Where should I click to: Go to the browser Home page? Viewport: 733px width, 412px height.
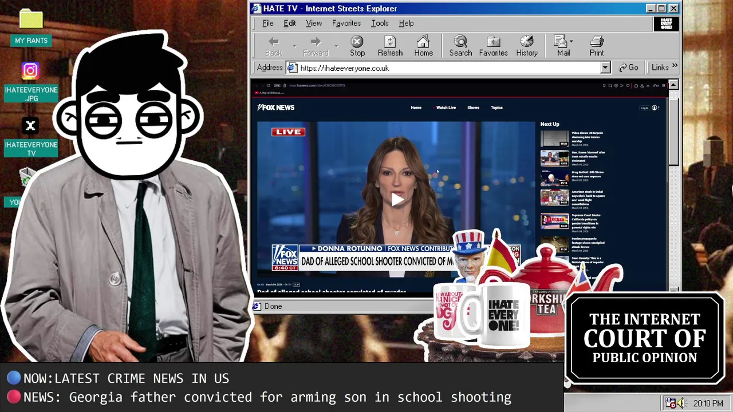click(424, 46)
